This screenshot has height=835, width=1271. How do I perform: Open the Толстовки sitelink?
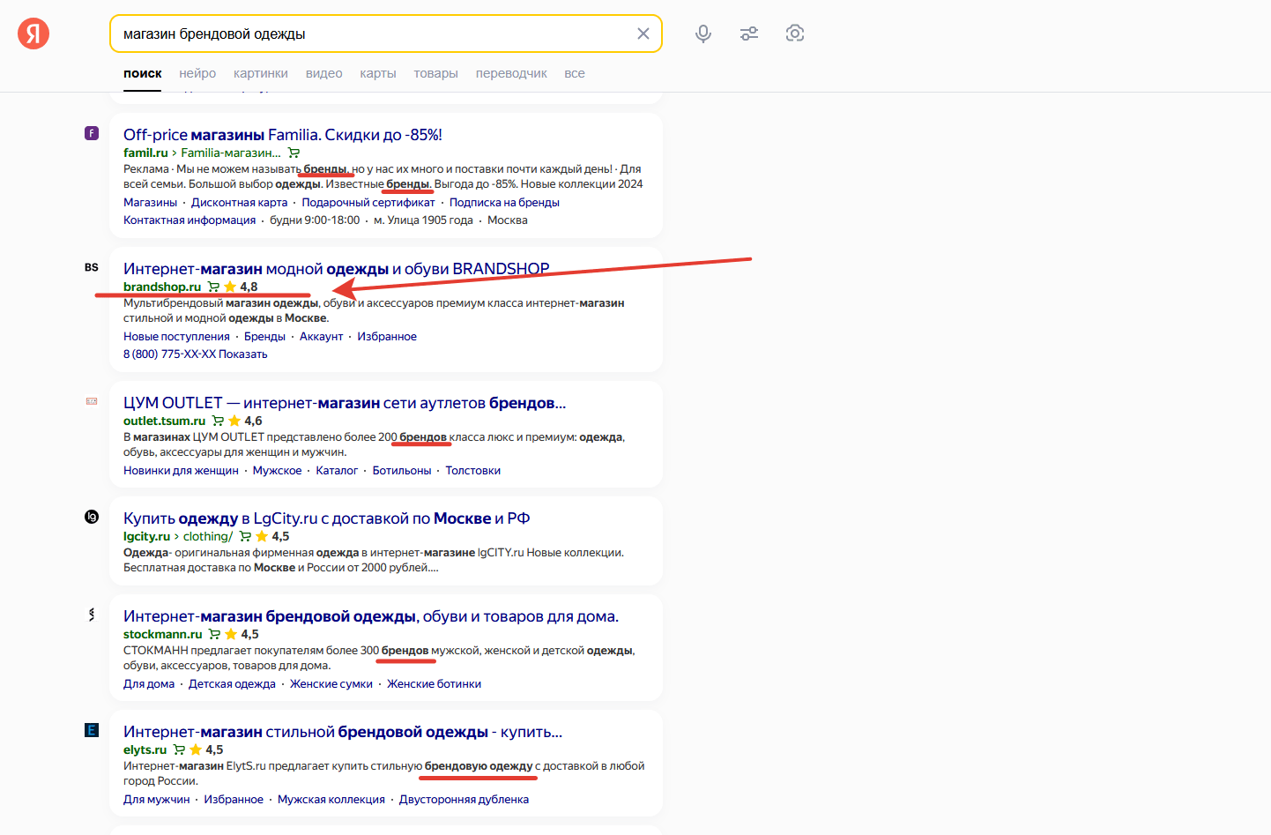pos(473,470)
